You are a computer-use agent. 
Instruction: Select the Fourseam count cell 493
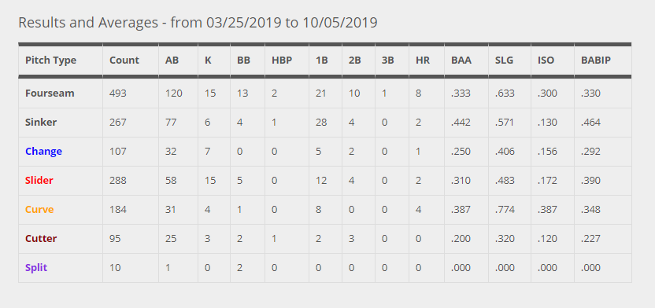coord(118,93)
